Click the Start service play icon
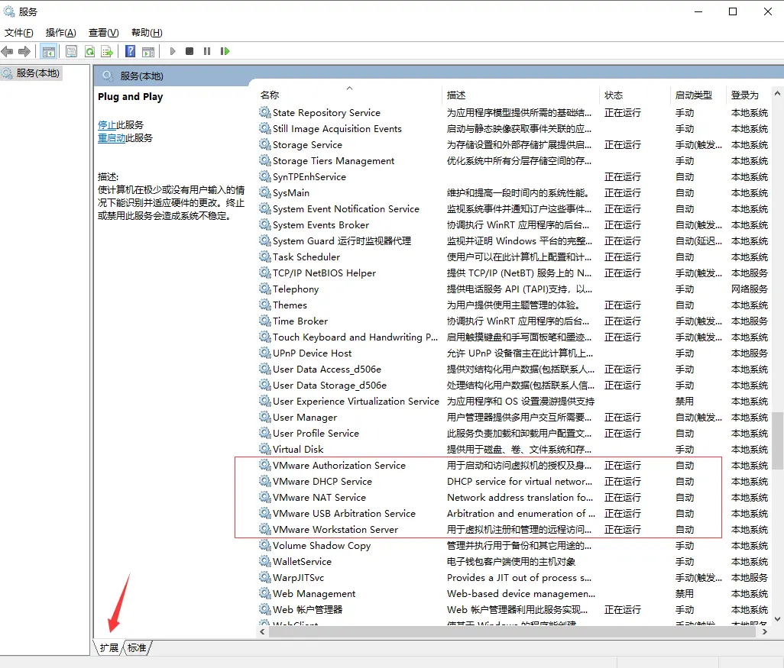This screenshot has height=668, width=784. point(173,51)
